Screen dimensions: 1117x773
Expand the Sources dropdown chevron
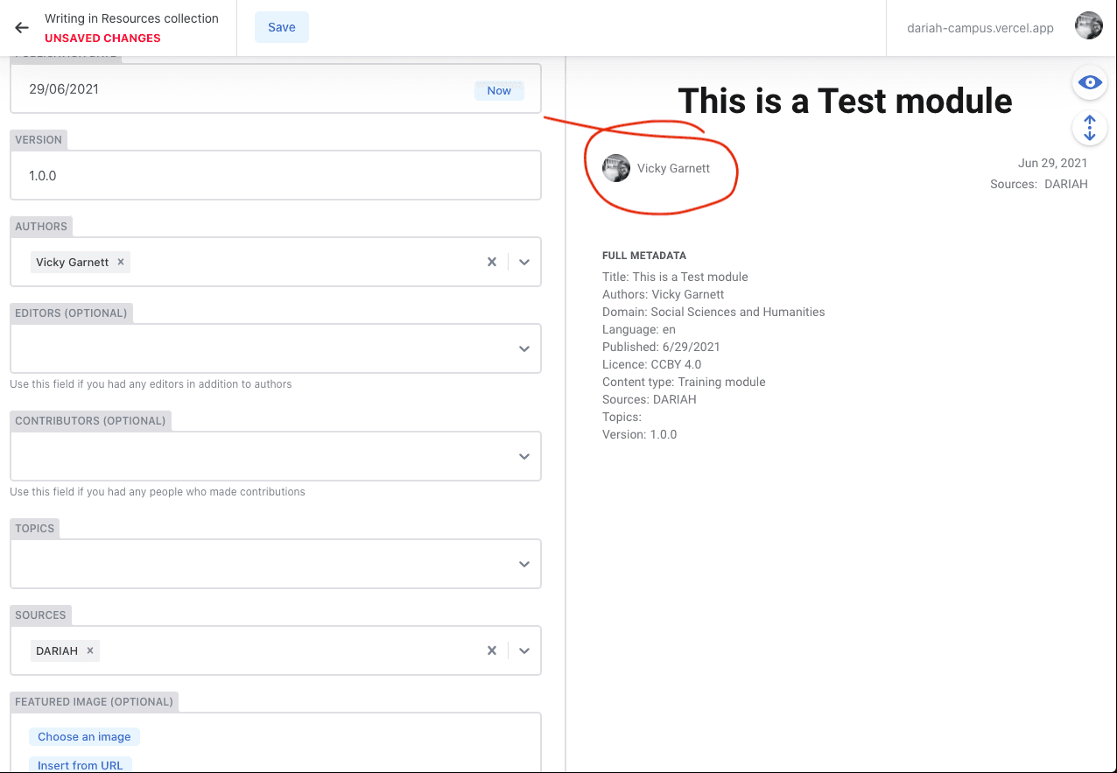pos(524,650)
